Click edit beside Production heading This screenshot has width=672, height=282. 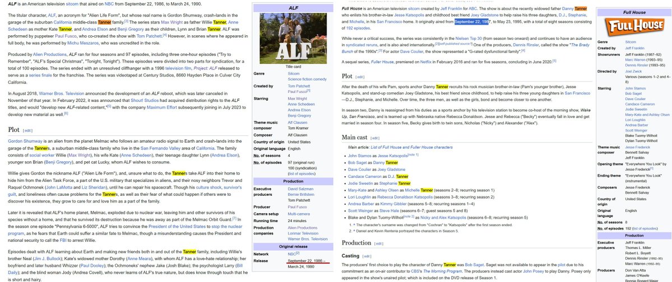coord(379,243)
